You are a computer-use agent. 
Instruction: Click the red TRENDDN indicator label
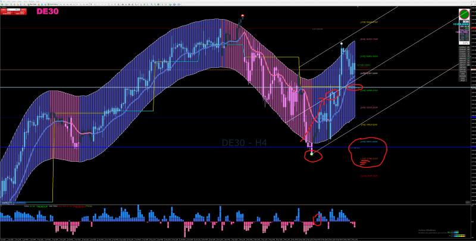click(79, 206)
